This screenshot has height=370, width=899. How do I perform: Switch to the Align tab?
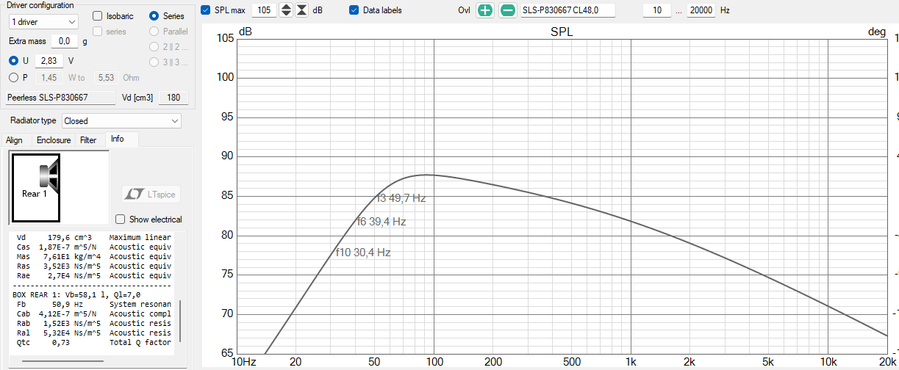(15, 139)
